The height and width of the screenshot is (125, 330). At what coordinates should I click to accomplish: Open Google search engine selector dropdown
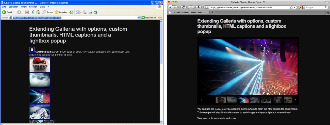(302, 7)
